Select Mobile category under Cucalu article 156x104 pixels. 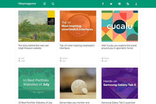pos(107,58)
